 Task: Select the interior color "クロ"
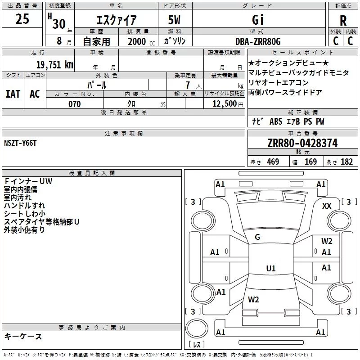[x=131, y=104]
